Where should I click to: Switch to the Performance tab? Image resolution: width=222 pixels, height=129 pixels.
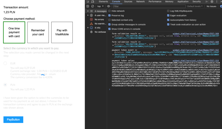pos(155,2)
